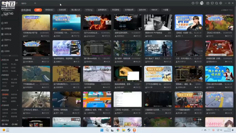Open the +23分 Fall Guys stream thumbnail
Viewport: 236px width, 133px height.
[x=97, y=100]
